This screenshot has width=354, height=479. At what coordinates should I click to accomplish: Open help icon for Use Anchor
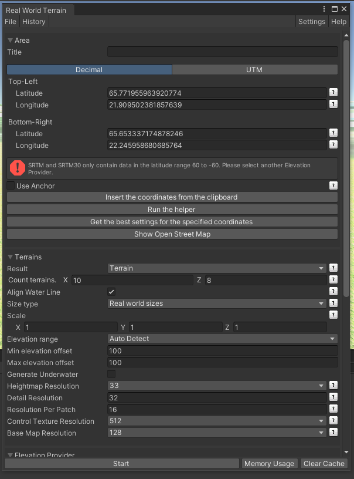point(333,185)
